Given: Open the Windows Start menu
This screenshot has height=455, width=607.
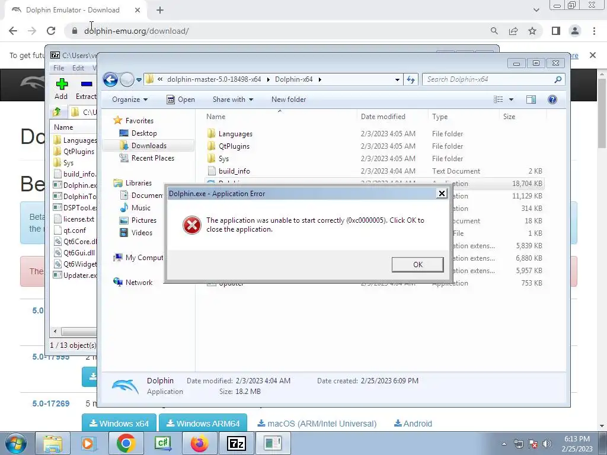Looking at the screenshot, I should [x=15, y=443].
